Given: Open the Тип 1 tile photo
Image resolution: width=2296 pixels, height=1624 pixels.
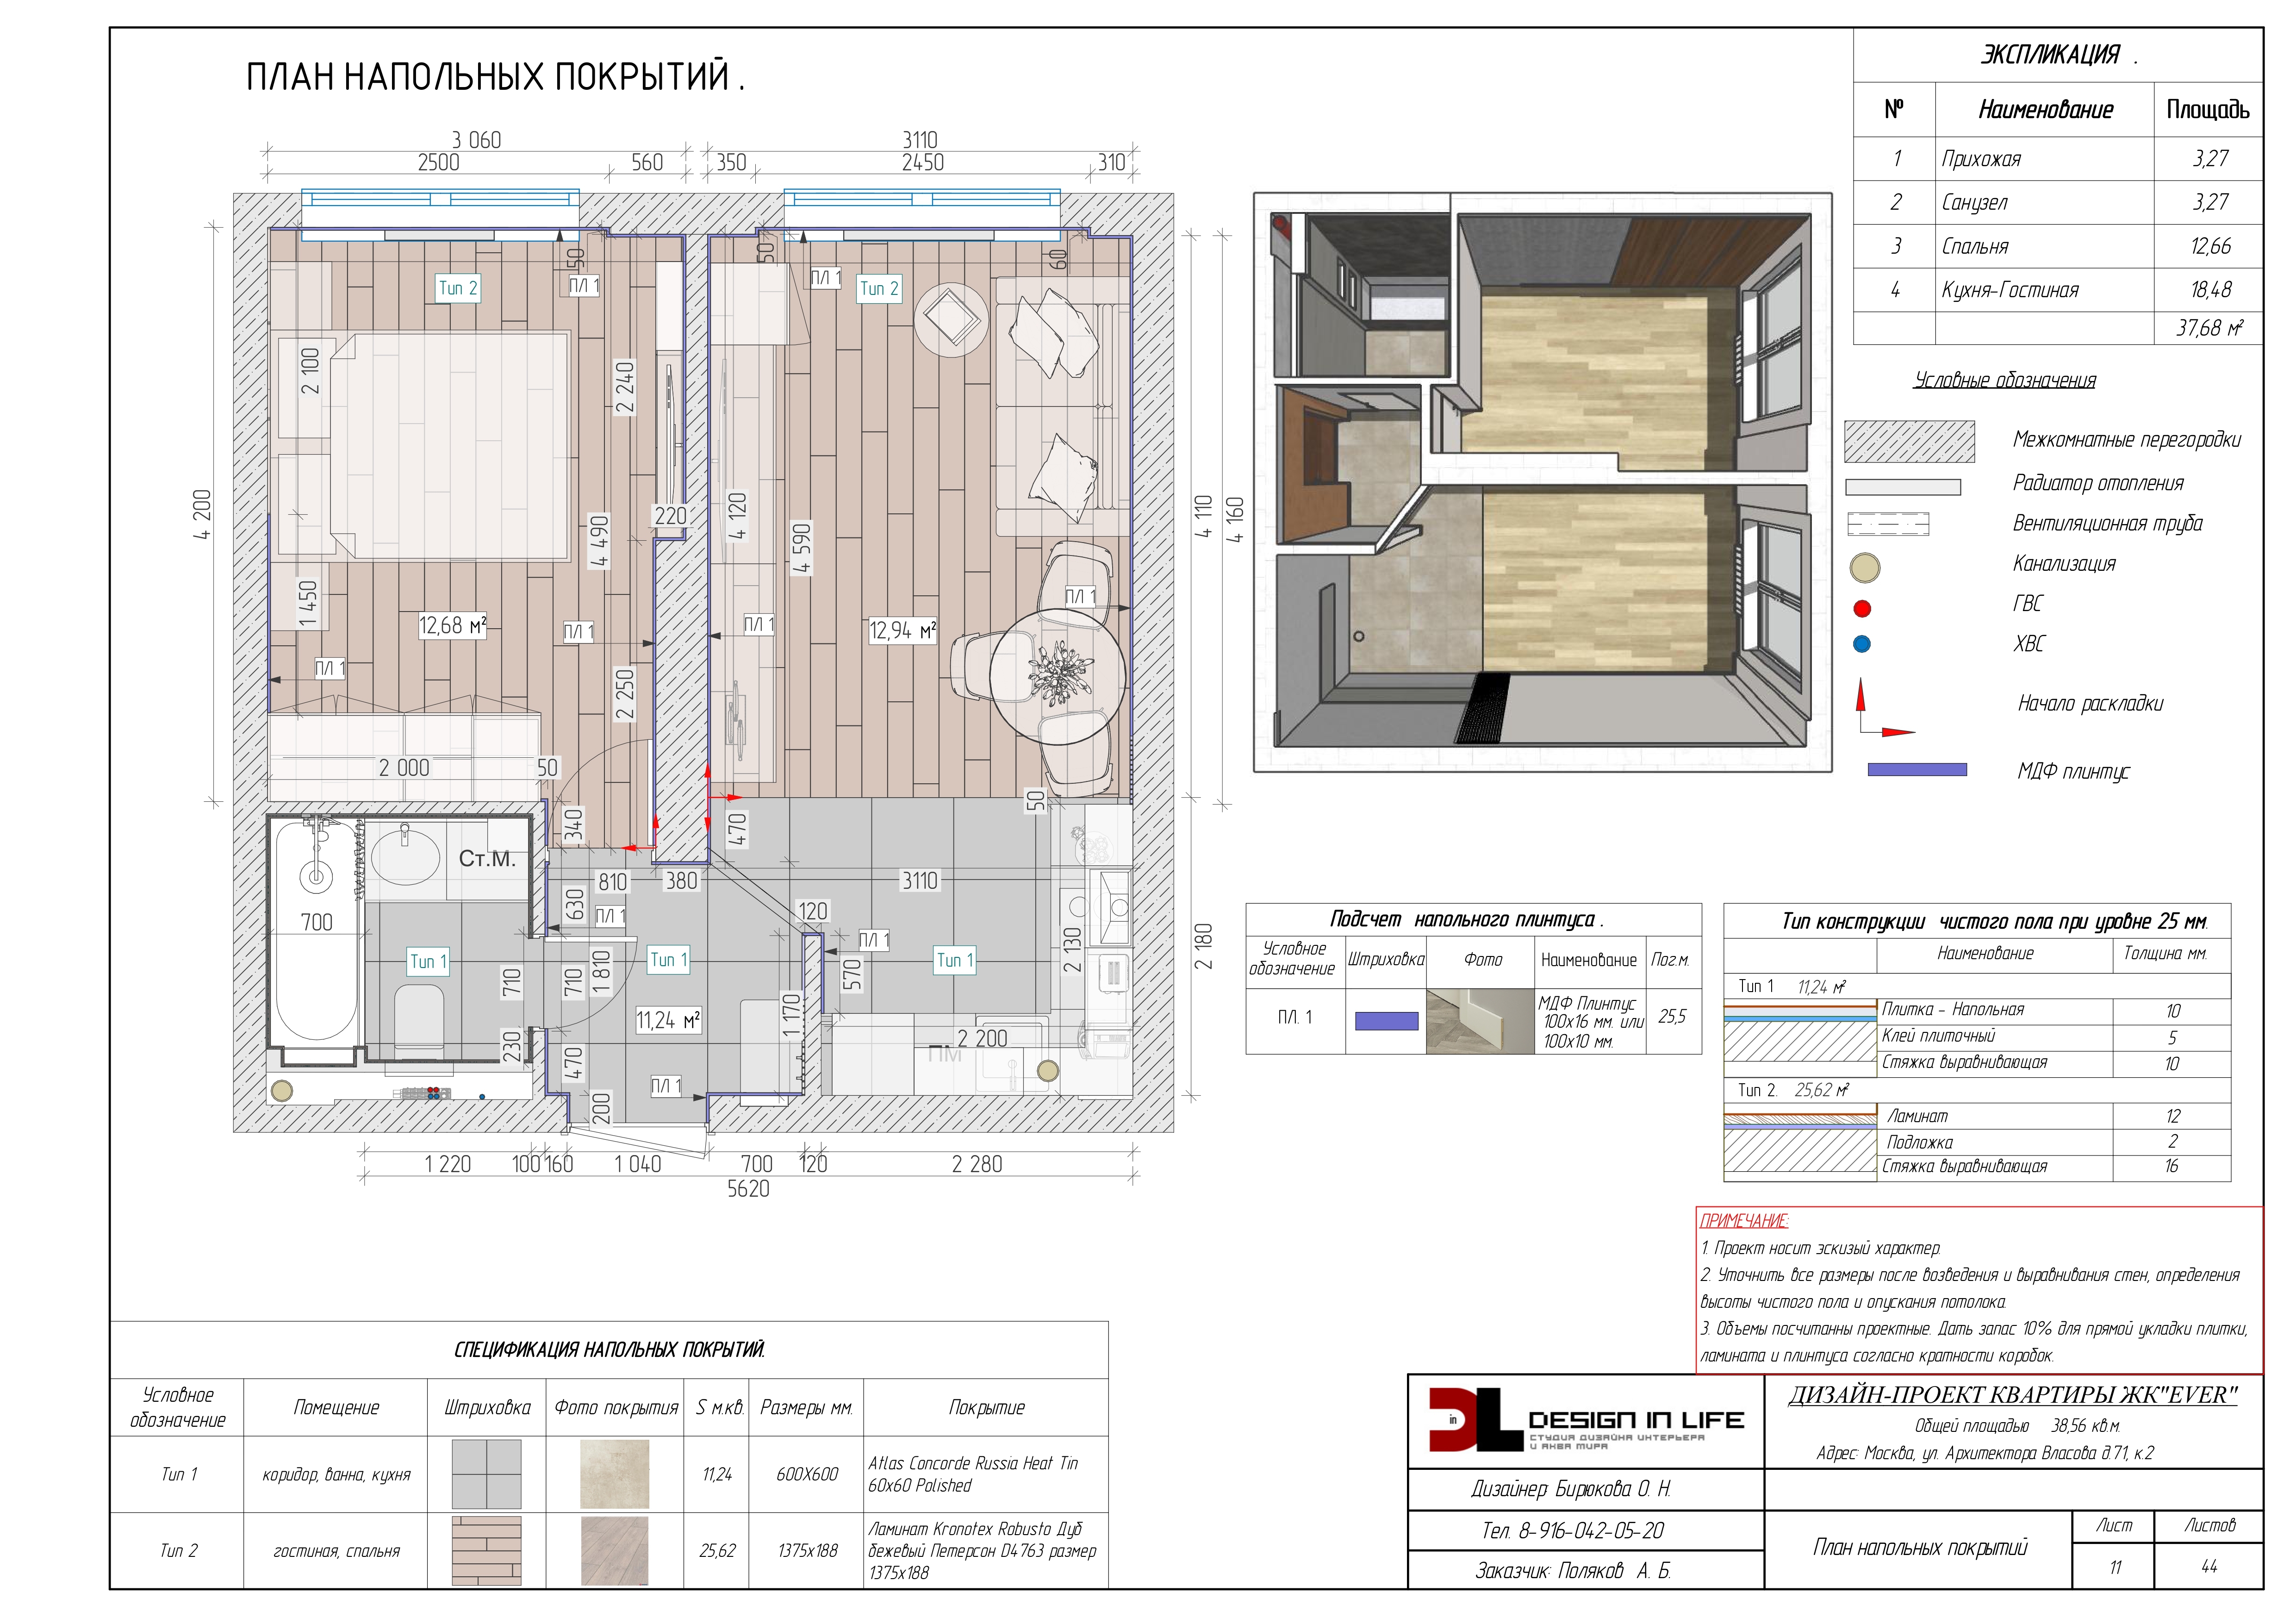Looking at the screenshot, I should (614, 1474).
